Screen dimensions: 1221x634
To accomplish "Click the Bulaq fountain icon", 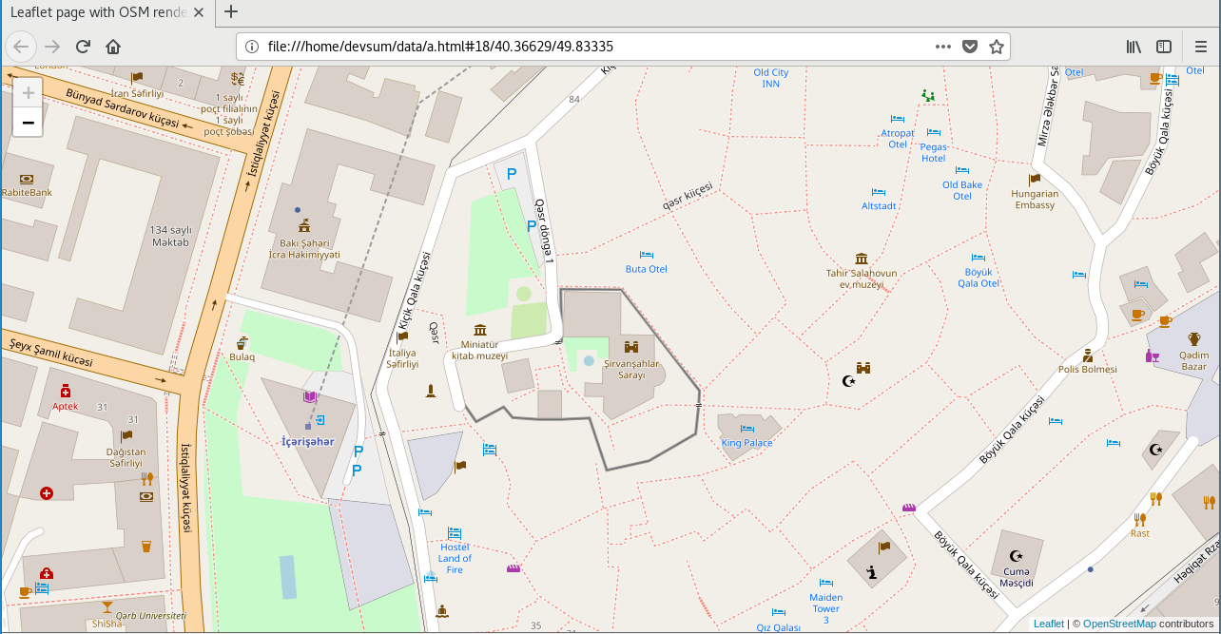I will pos(242,342).
